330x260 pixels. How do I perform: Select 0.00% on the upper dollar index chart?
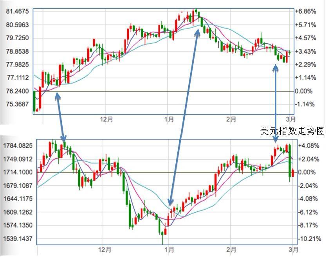pos(304,91)
